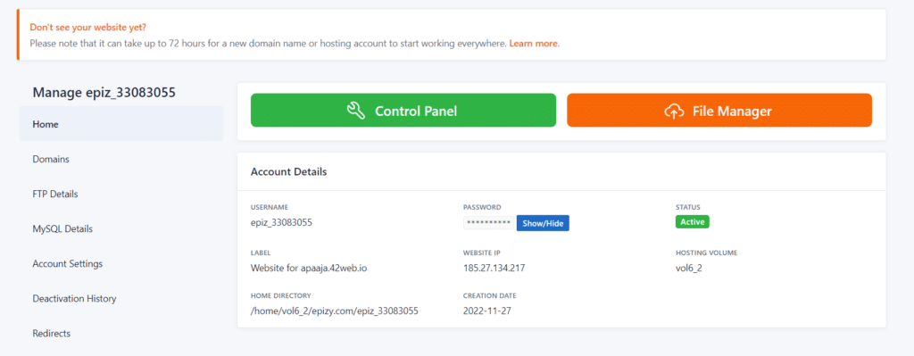Viewport: 914px width, 356px height.
Task: Click the cloud upload icon on File Manager
Action: pyautogui.click(x=674, y=111)
